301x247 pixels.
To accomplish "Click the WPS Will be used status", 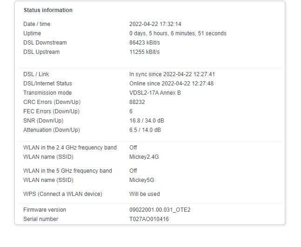I will pos(145,194).
